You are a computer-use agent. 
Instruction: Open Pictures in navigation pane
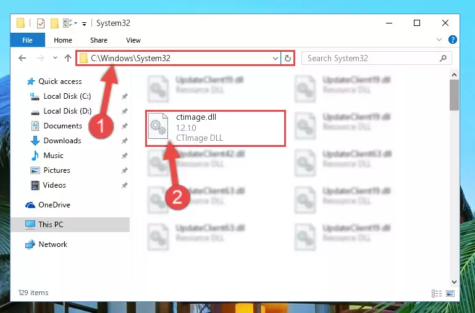click(50, 170)
